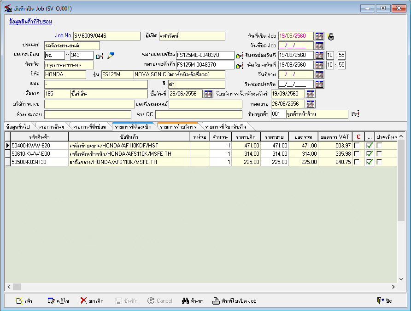Screen dimensions: 411x311
Task: Click the Job No. field SV6009/0446
Action: (107, 36)
